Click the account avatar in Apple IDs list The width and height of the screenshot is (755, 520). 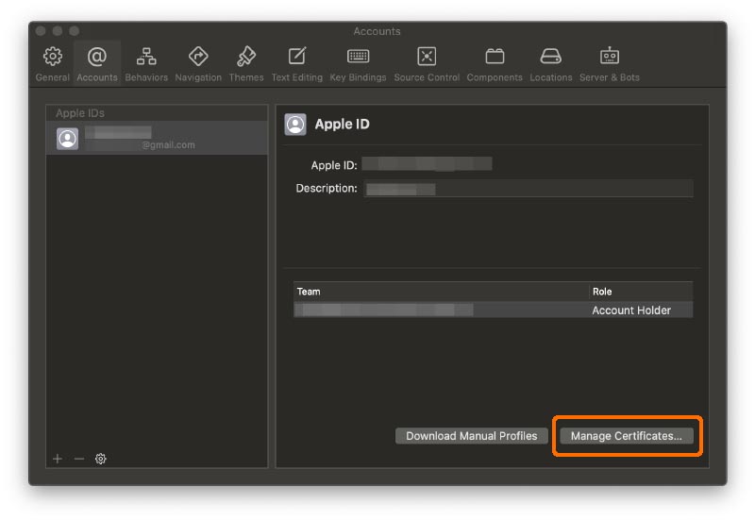point(67,139)
